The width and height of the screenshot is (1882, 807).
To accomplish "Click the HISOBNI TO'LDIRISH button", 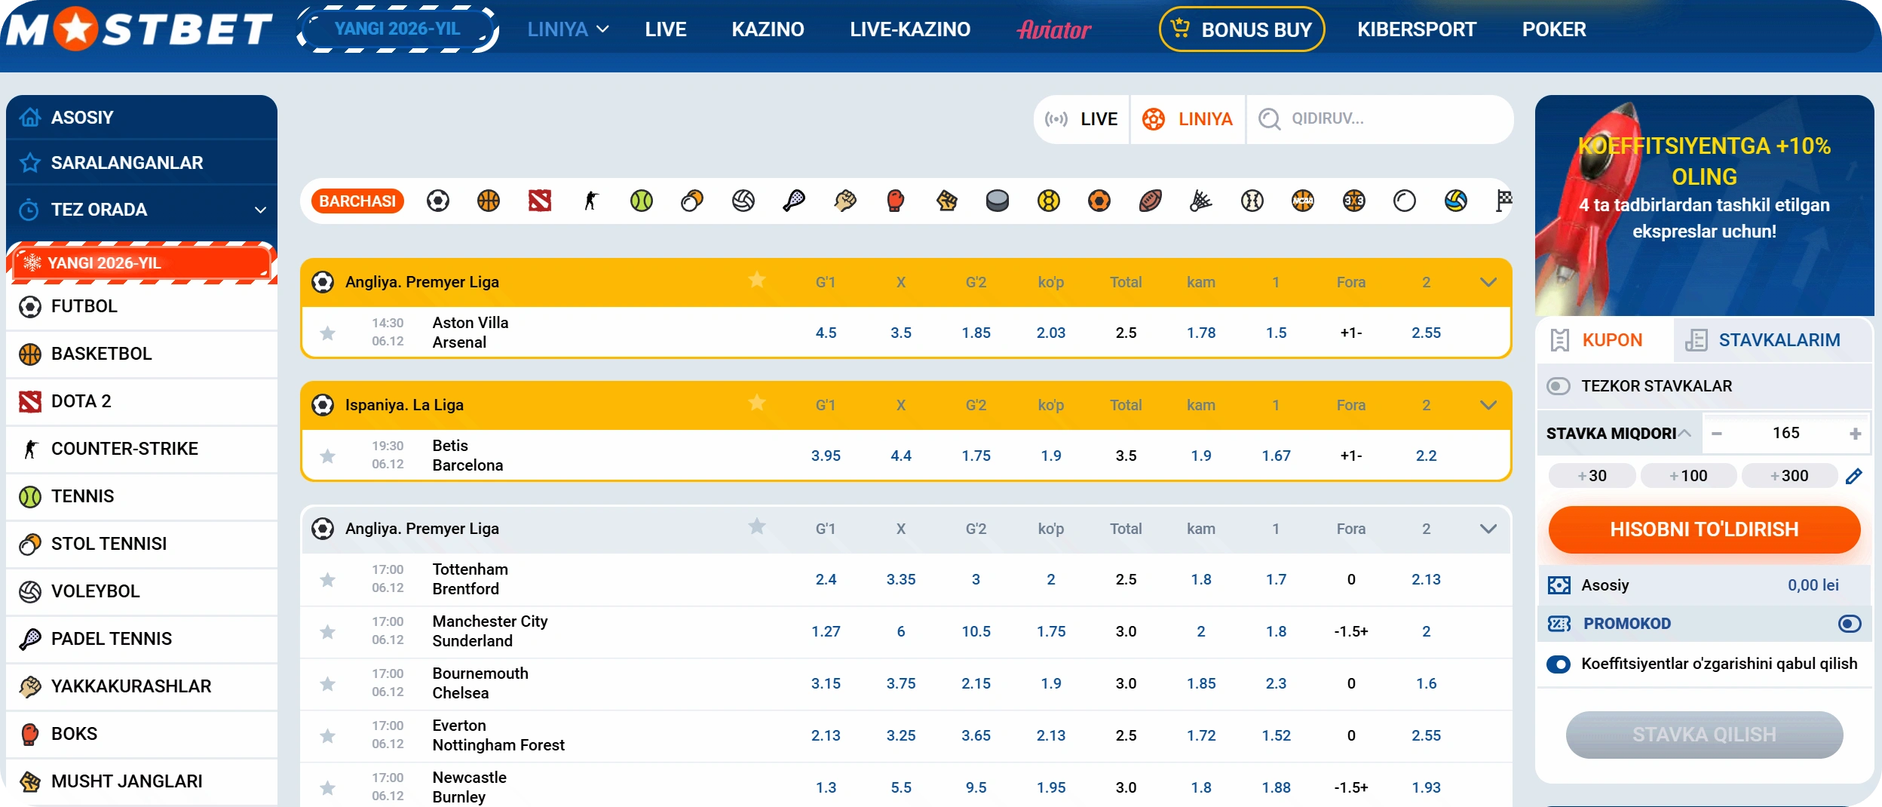I will tap(1704, 529).
